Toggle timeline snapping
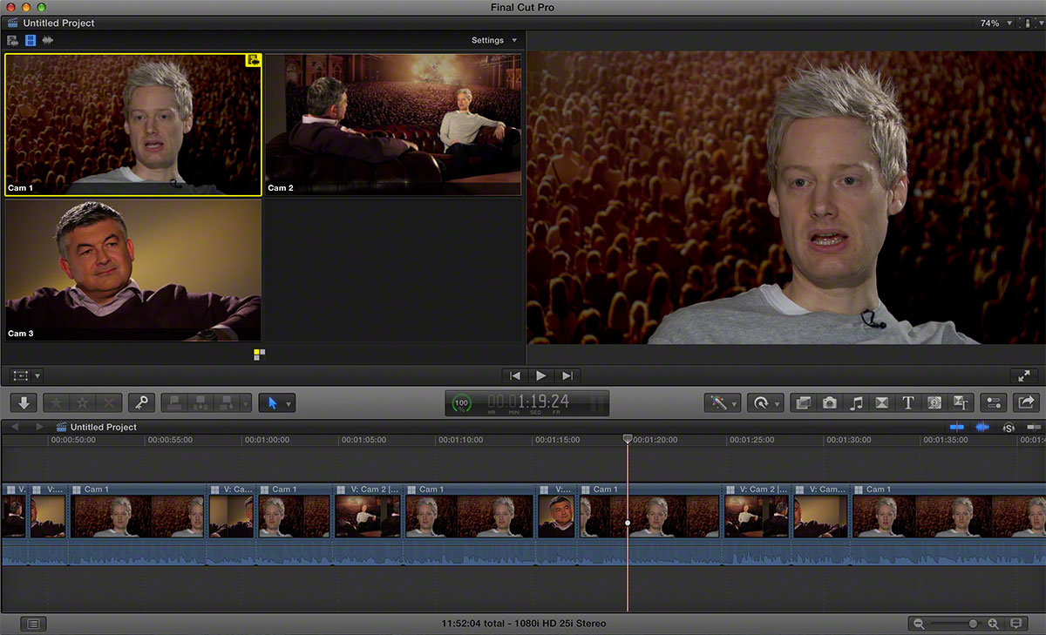The width and height of the screenshot is (1046, 635). point(1034,427)
